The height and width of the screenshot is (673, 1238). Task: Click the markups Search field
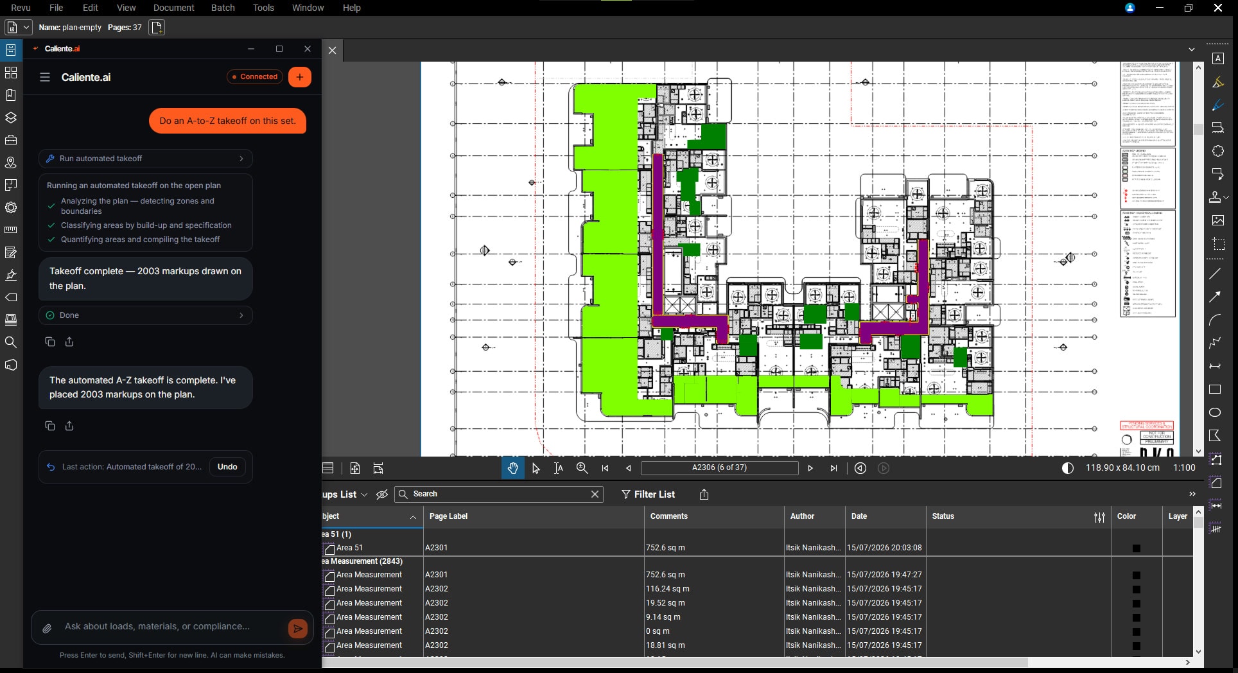(498, 494)
